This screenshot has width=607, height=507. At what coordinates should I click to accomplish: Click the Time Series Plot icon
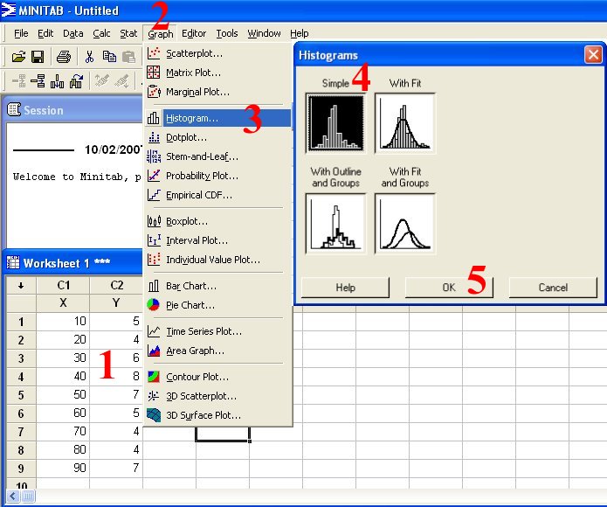(x=154, y=331)
